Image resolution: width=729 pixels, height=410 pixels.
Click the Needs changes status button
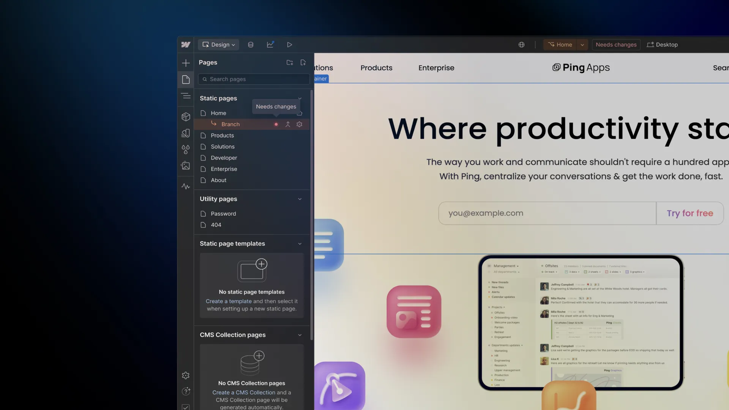616,45
